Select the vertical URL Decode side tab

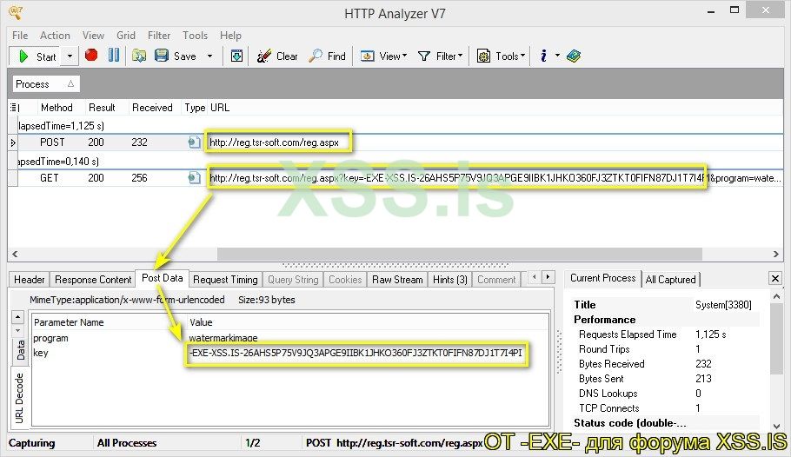click(x=19, y=398)
